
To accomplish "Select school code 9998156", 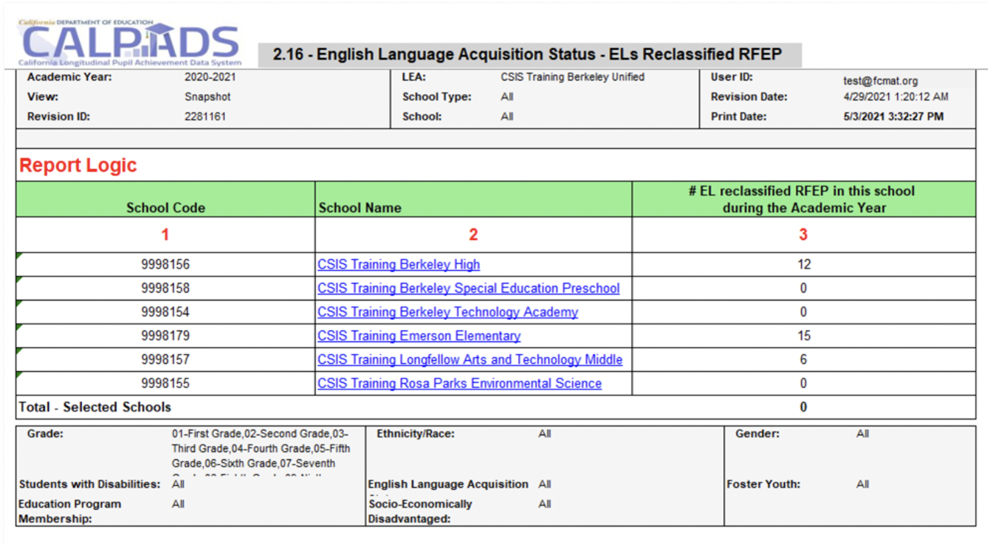I will 165,265.
